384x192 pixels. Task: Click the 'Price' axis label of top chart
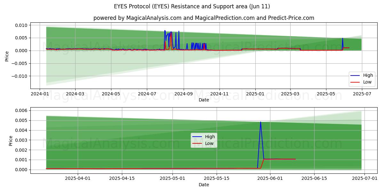pos(7,56)
